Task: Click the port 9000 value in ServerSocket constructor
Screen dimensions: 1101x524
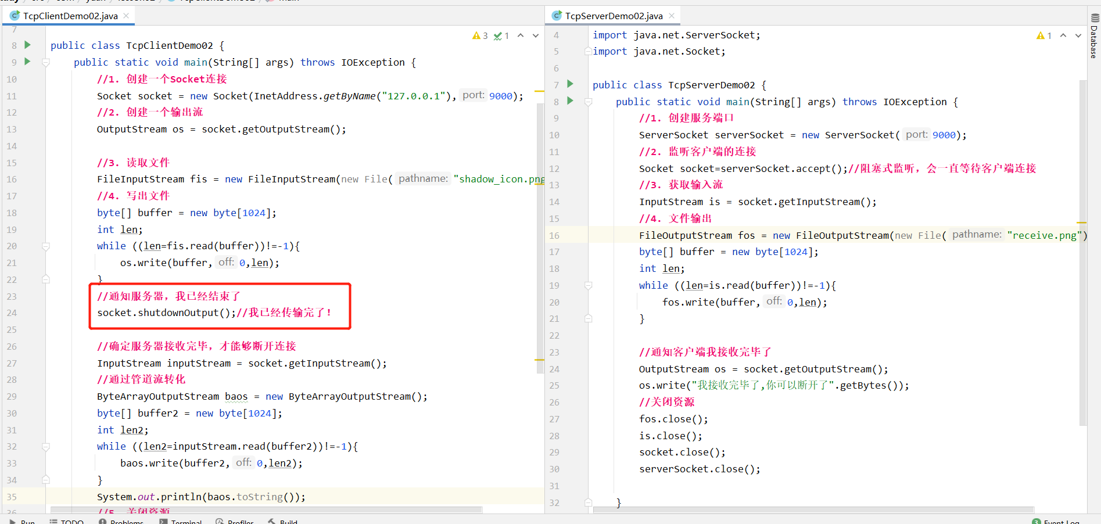Action: [944, 135]
